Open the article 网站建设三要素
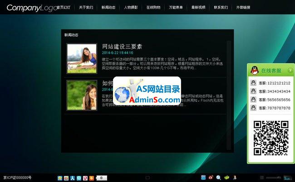The width and height of the screenshot is (295, 182). 122,46
